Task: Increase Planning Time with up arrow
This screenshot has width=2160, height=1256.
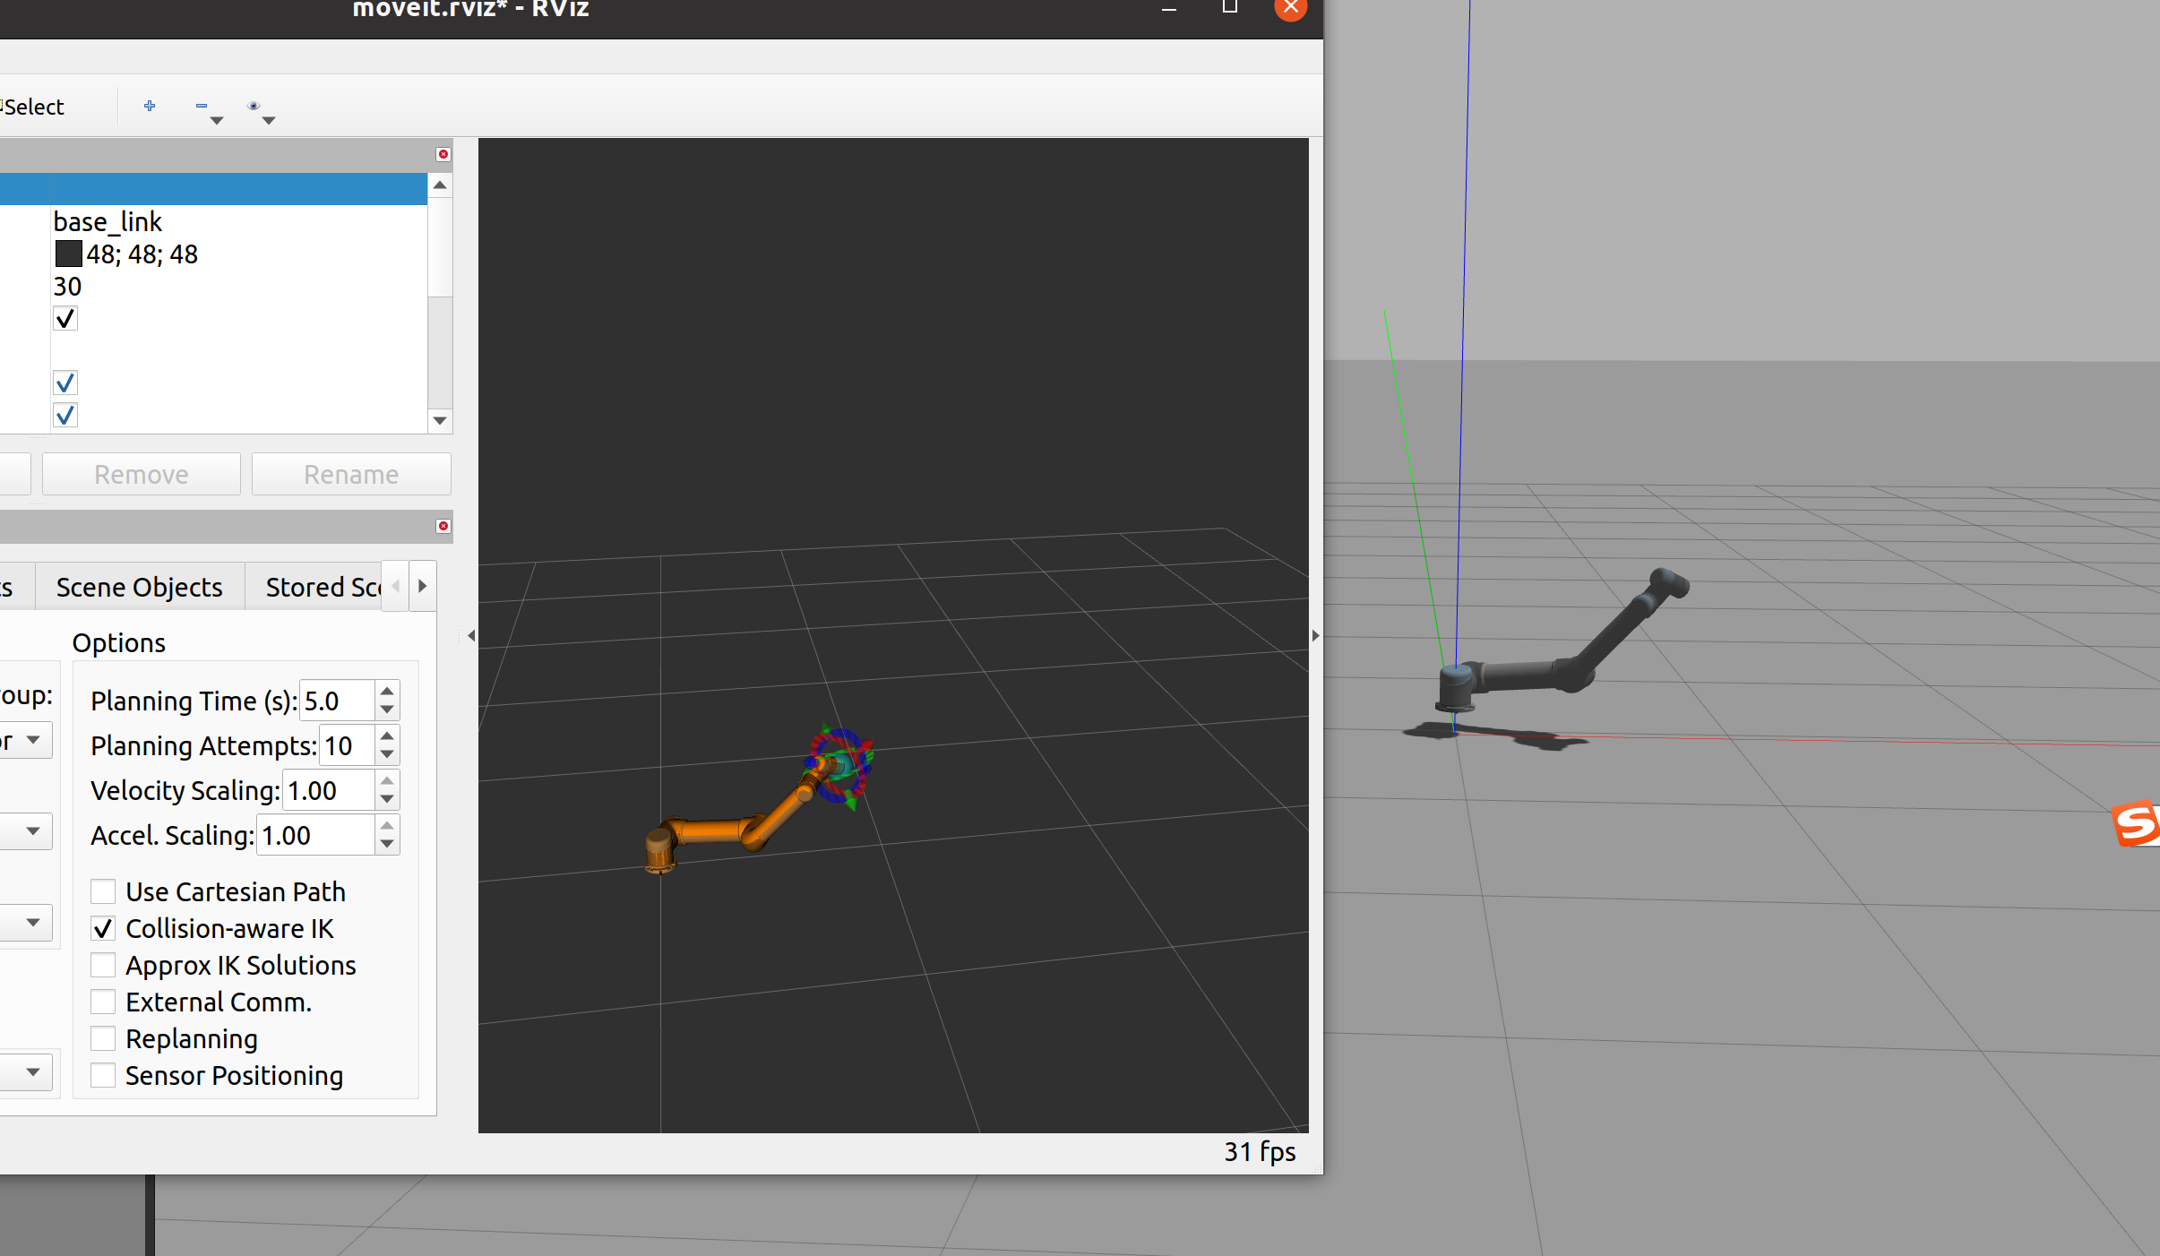Action: point(387,691)
